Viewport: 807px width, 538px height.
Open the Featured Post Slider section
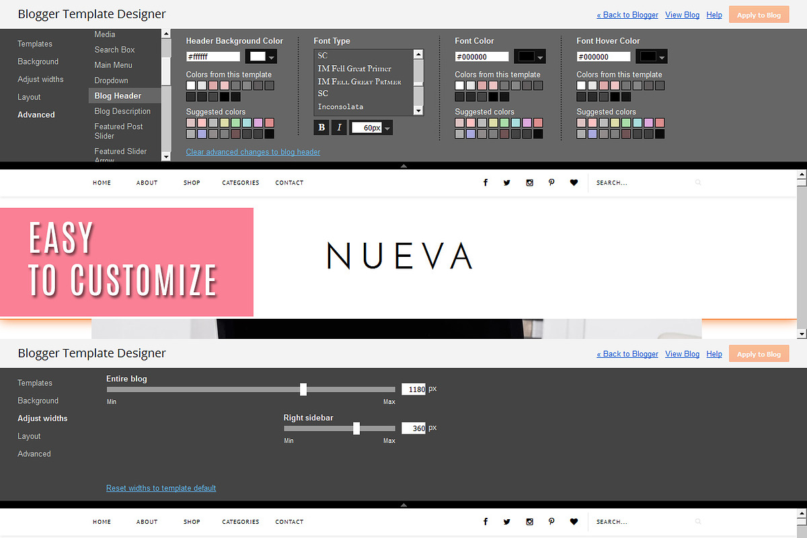pyautogui.click(x=118, y=131)
